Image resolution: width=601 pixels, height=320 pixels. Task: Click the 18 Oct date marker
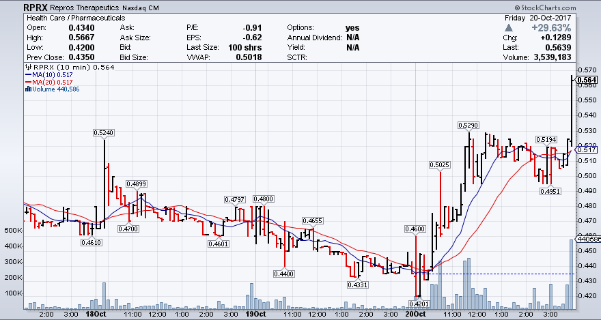coord(95,315)
